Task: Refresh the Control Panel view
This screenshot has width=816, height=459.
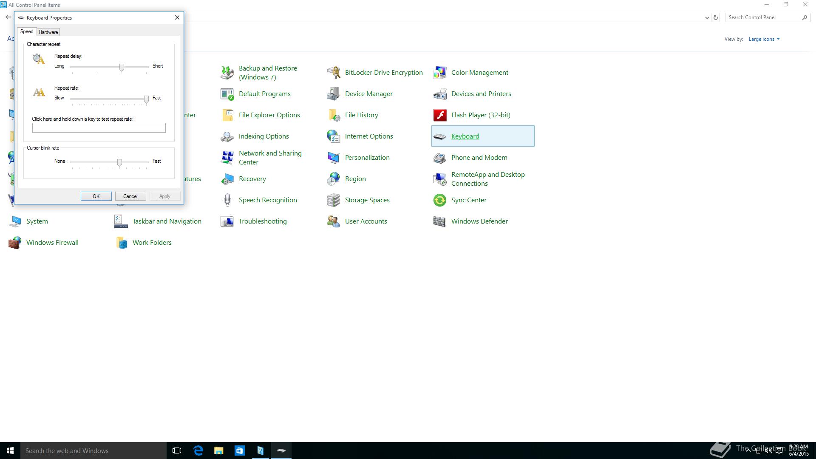Action: pyautogui.click(x=716, y=18)
